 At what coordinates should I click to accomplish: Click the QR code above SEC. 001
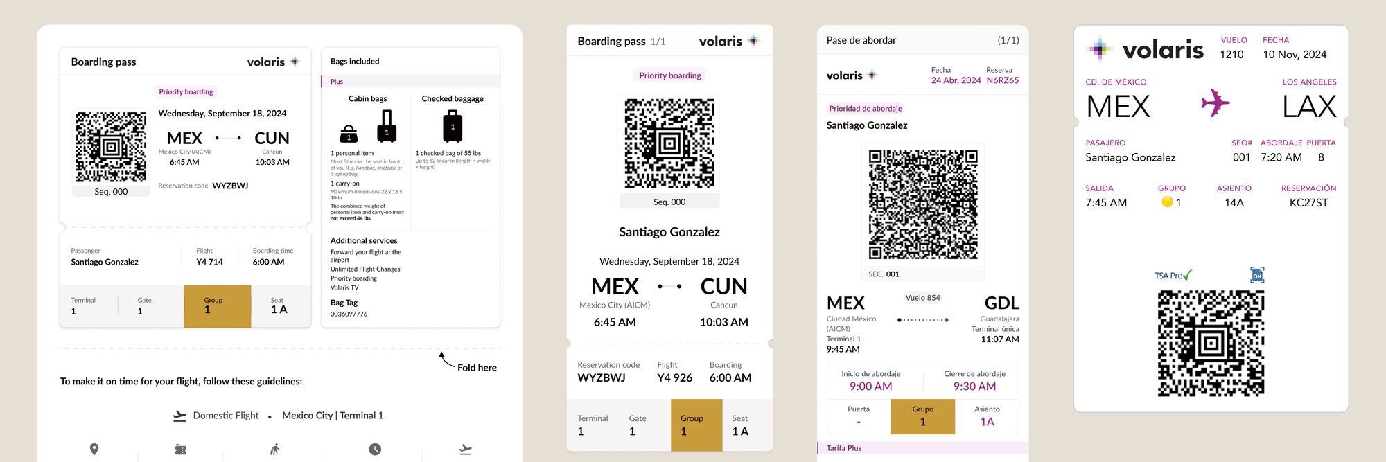pyautogui.click(x=923, y=204)
